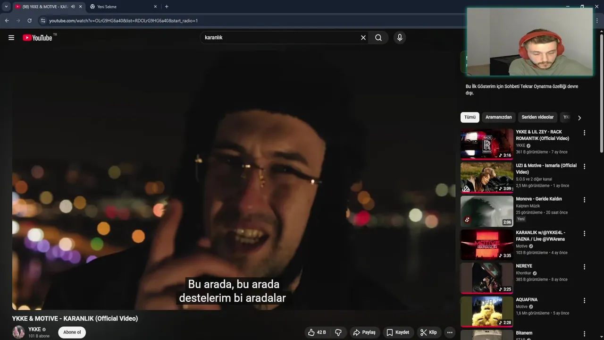Select the Tümü filter chip
The width and height of the screenshot is (604, 340).
pos(470,117)
